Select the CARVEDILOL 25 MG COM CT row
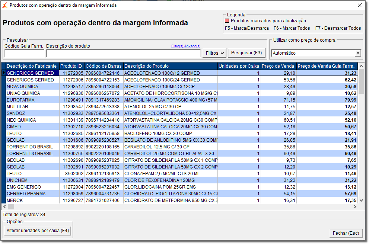The height and width of the screenshot is (244, 369). point(182,154)
